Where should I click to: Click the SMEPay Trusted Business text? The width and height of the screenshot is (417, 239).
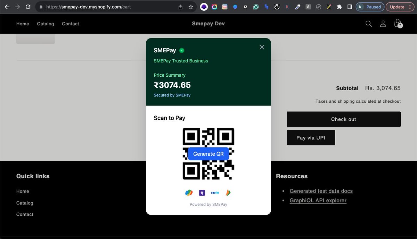coord(181,61)
